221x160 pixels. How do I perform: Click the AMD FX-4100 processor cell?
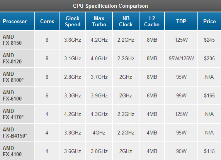click(17, 151)
